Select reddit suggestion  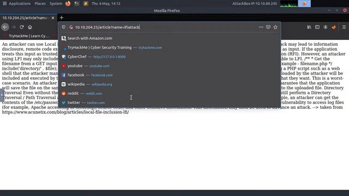tap(170, 94)
